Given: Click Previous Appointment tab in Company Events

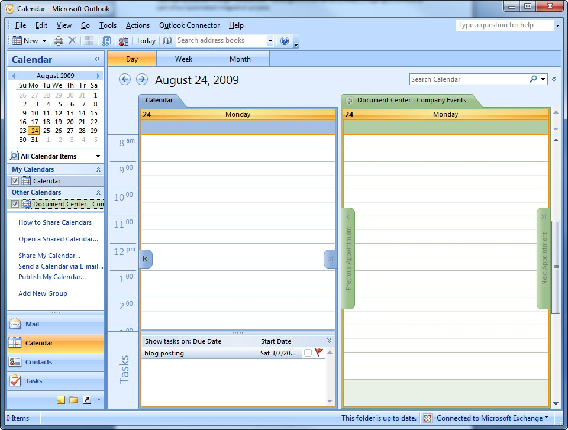Looking at the screenshot, I should [x=348, y=258].
